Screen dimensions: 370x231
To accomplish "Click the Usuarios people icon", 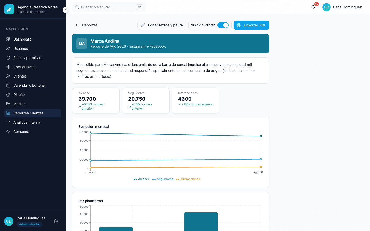I will (x=8, y=49).
